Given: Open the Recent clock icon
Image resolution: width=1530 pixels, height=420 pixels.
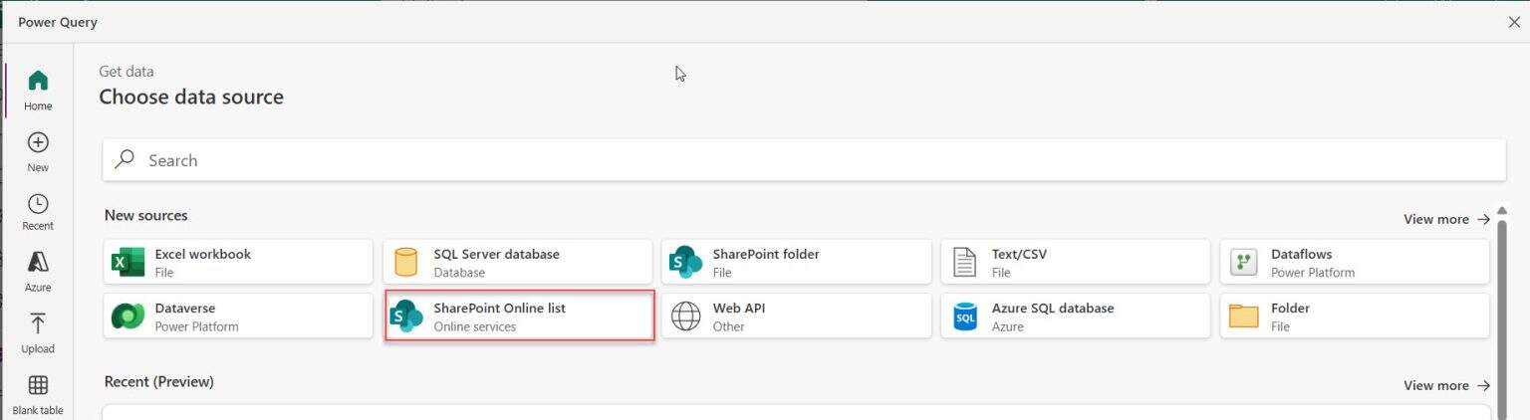Looking at the screenshot, I should coord(38,204).
